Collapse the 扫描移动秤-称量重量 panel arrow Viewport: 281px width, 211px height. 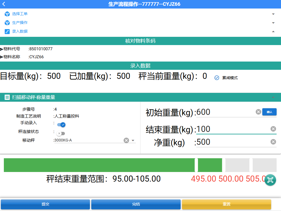point(273,97)
